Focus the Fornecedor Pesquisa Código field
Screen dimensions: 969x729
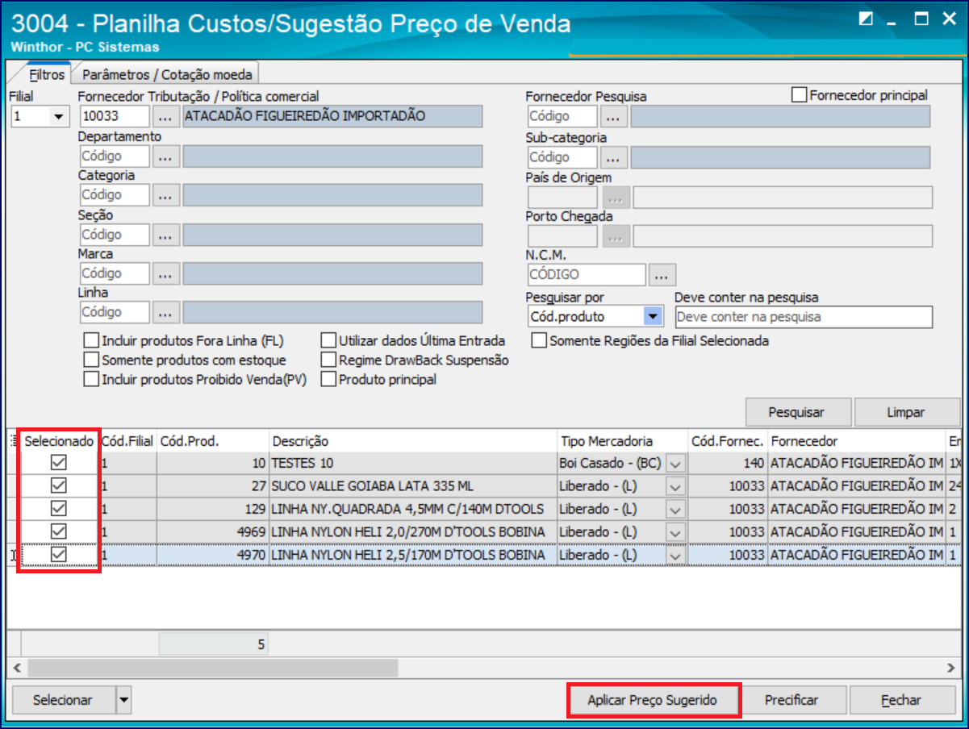pos(563,116)
